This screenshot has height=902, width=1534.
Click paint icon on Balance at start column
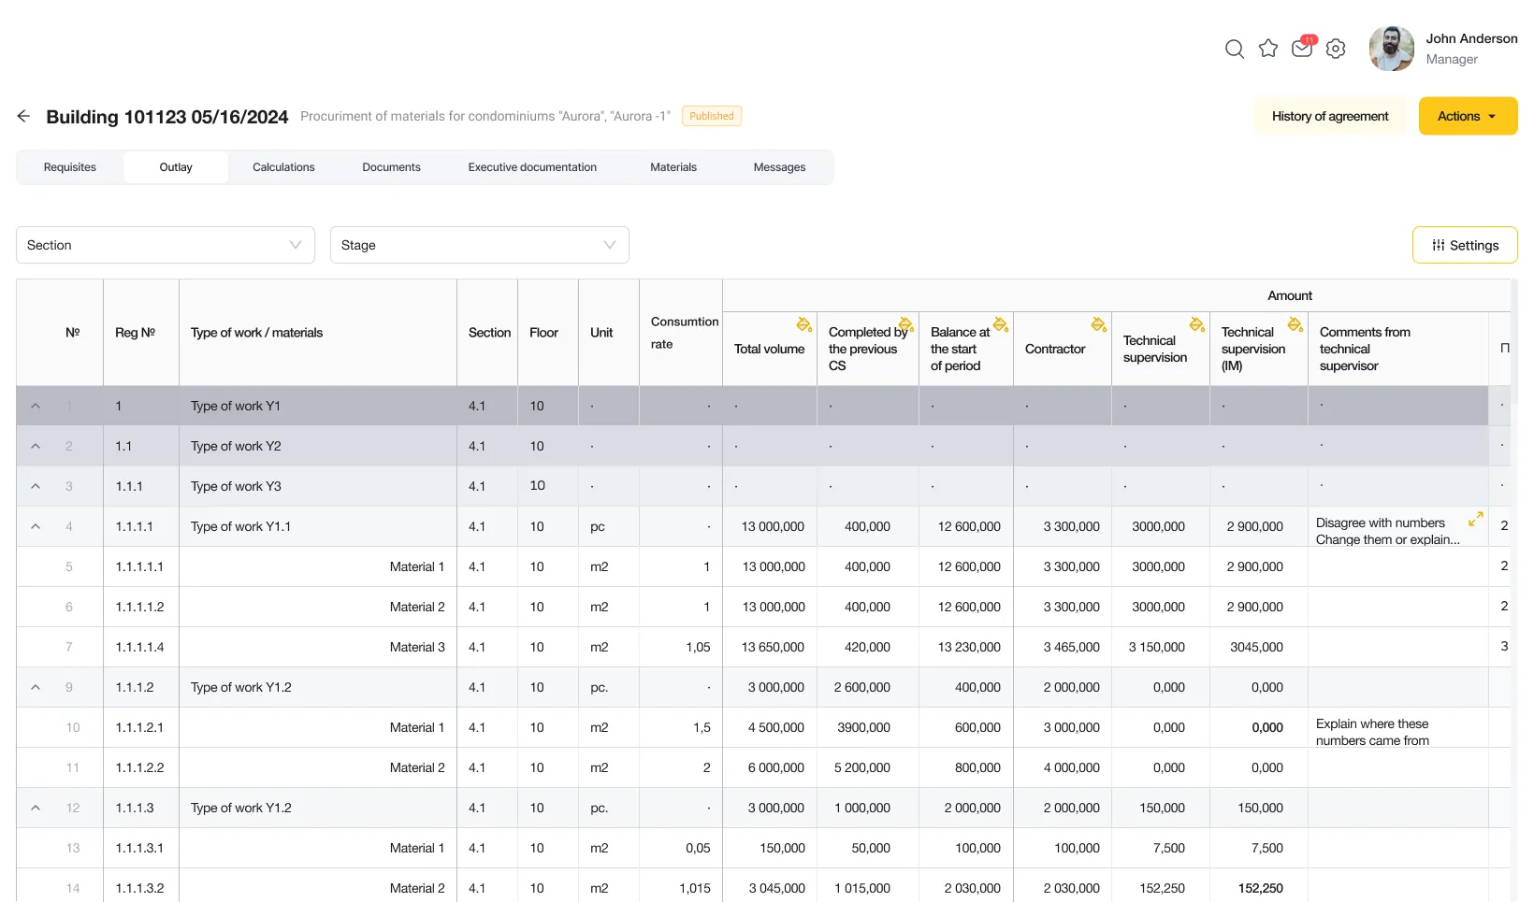point(1000,324)
